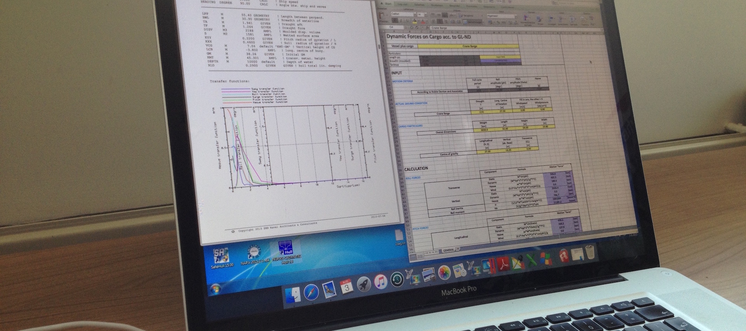Select the NUPAS-CADMATIC Hull 6.3 shortcut
The image size is (746, 331).
(x=287, y=253)
